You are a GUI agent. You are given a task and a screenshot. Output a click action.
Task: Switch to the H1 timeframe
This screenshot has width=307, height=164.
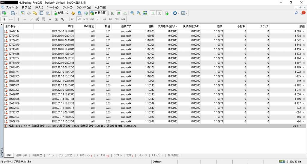(x=98, y=19)
